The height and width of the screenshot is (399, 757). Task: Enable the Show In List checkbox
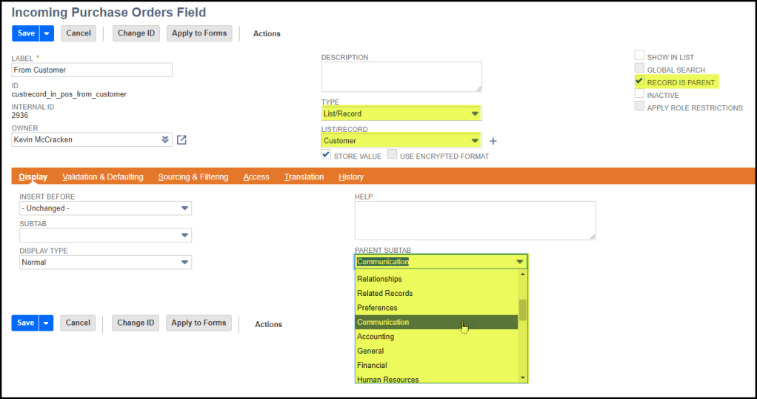pos(639,56)
